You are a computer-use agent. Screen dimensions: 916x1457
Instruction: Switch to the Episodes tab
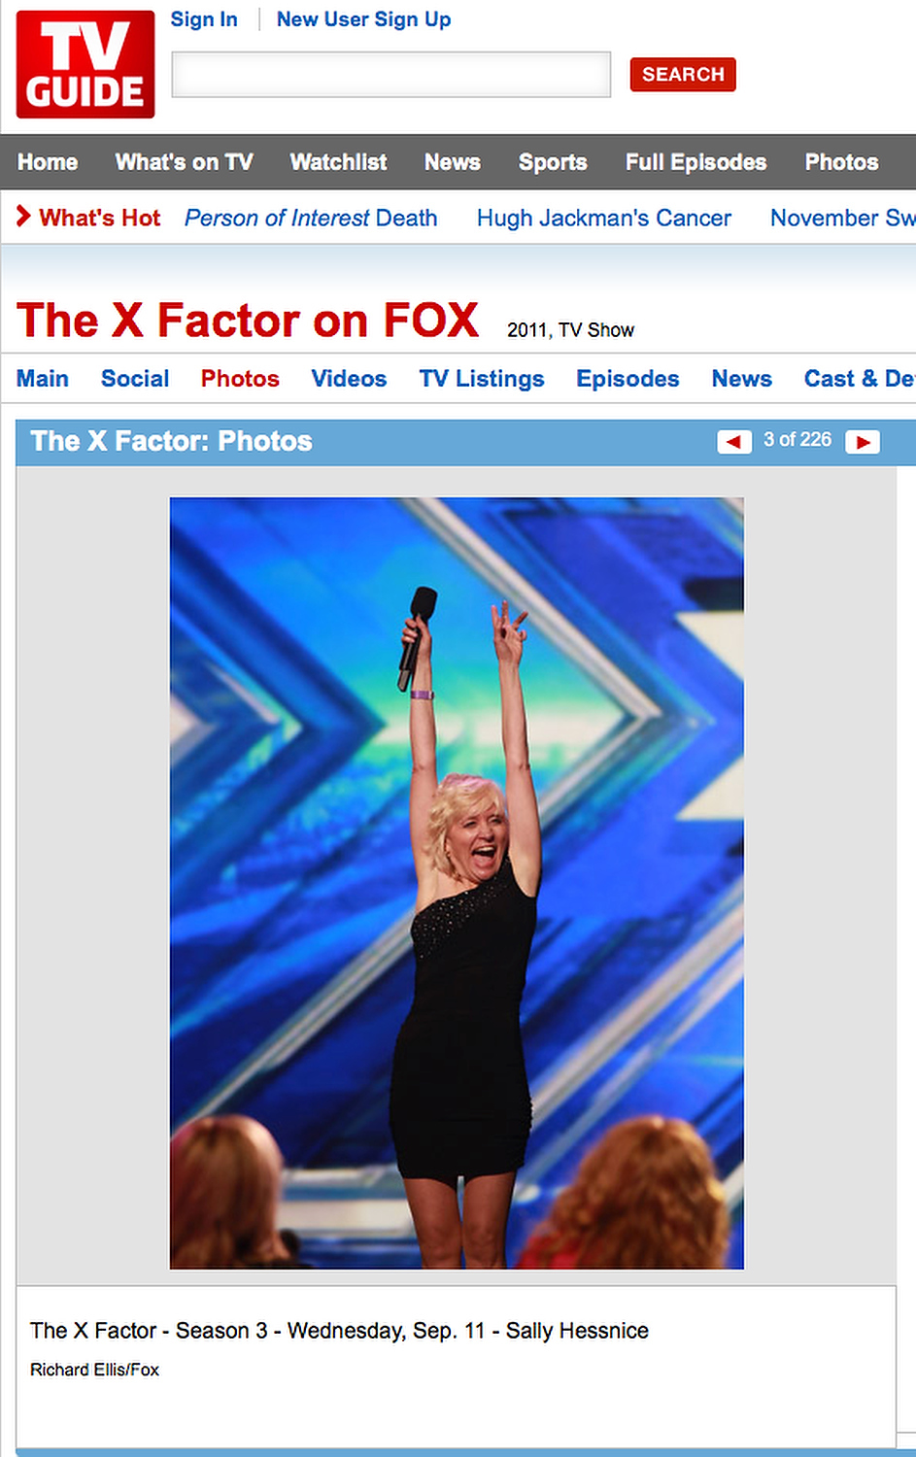(x=628, y=379)
